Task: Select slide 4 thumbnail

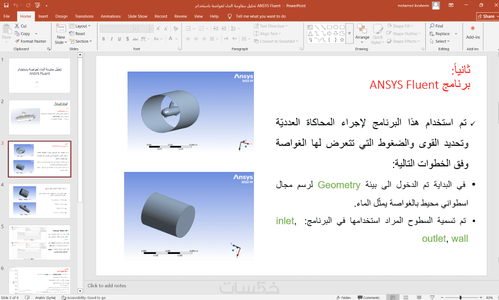Action: [39, 200]
